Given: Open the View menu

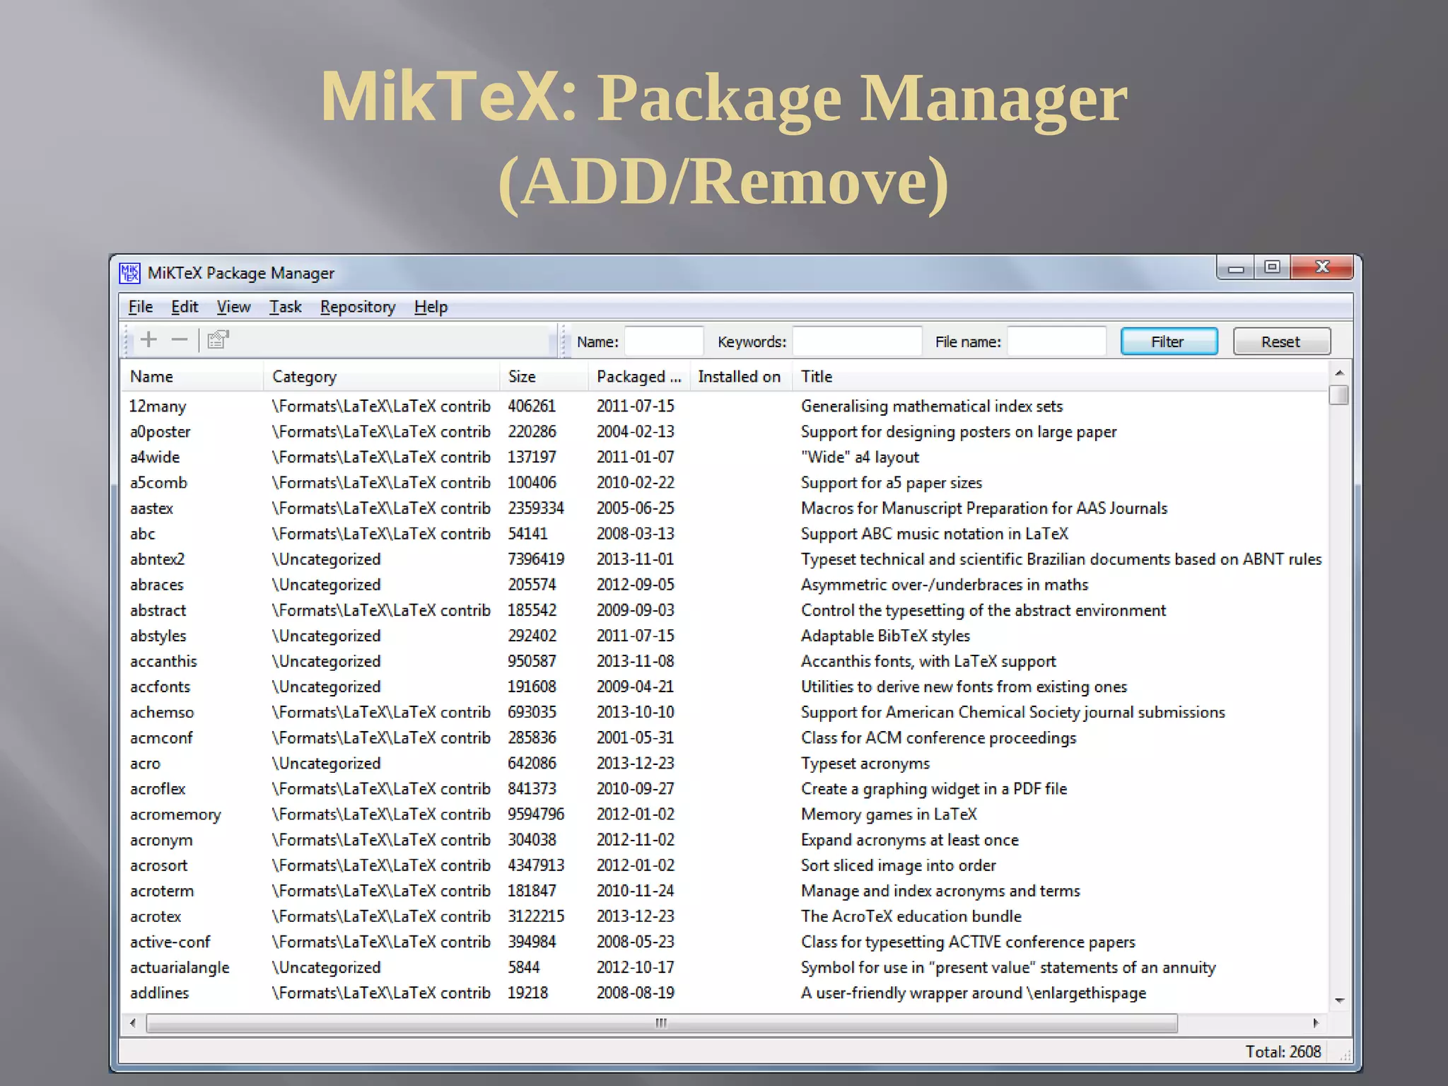Looking at the screenshot, I should click(233, 307).
